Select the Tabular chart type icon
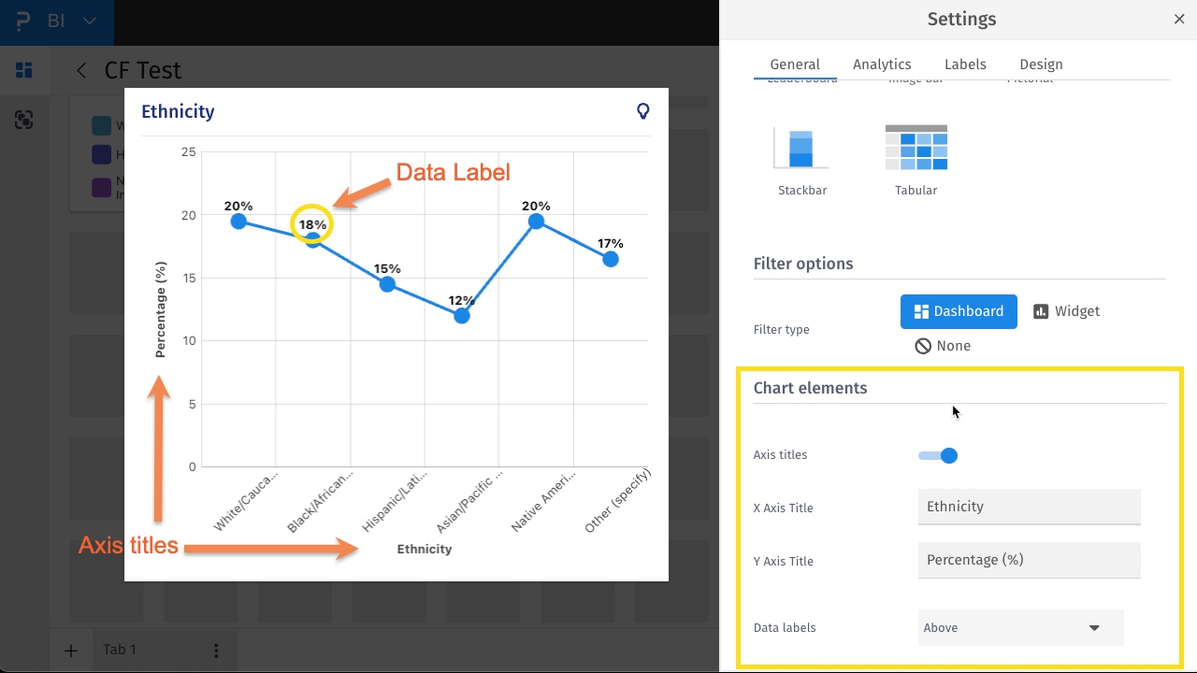The width and height of the screenshot is (1197, 673). pos(916,148)
